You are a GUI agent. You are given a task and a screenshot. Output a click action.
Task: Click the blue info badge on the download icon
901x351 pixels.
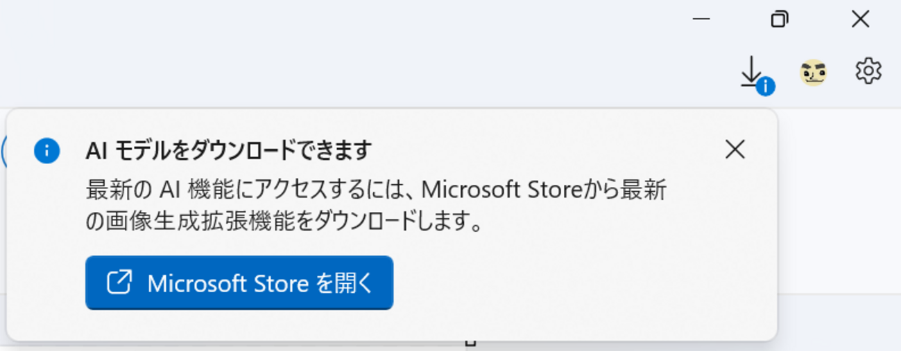click(x=765, y=86)
